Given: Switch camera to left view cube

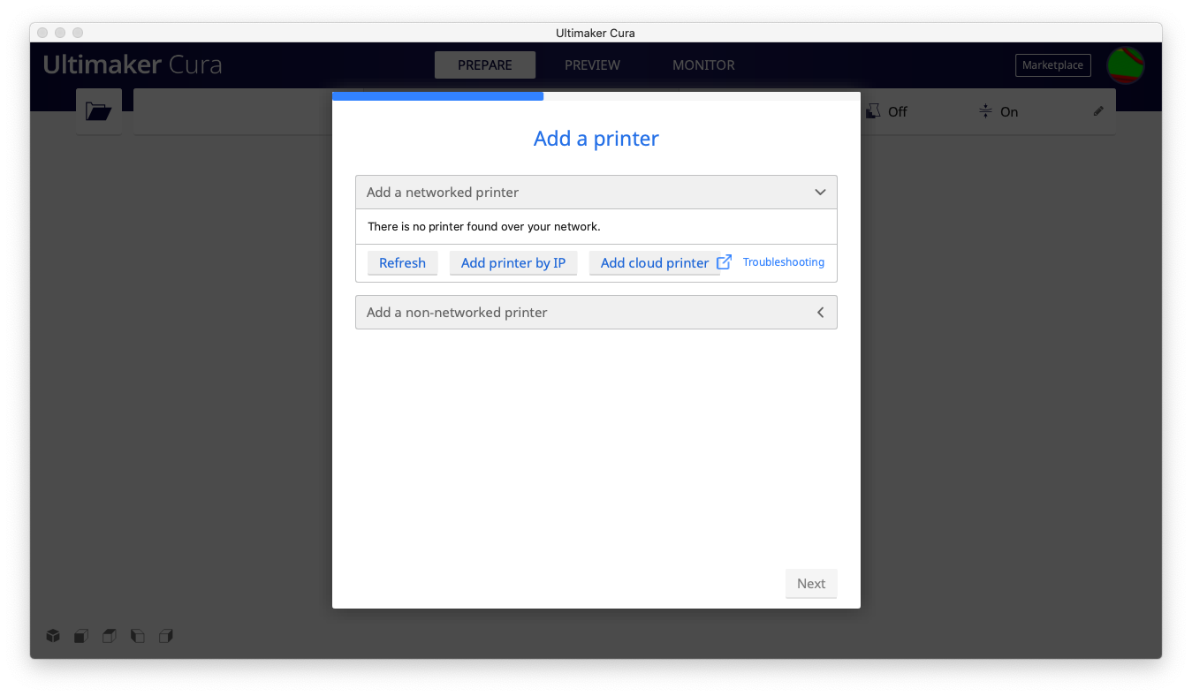Looking at the screenshot, I should click(x=138, y=635).
